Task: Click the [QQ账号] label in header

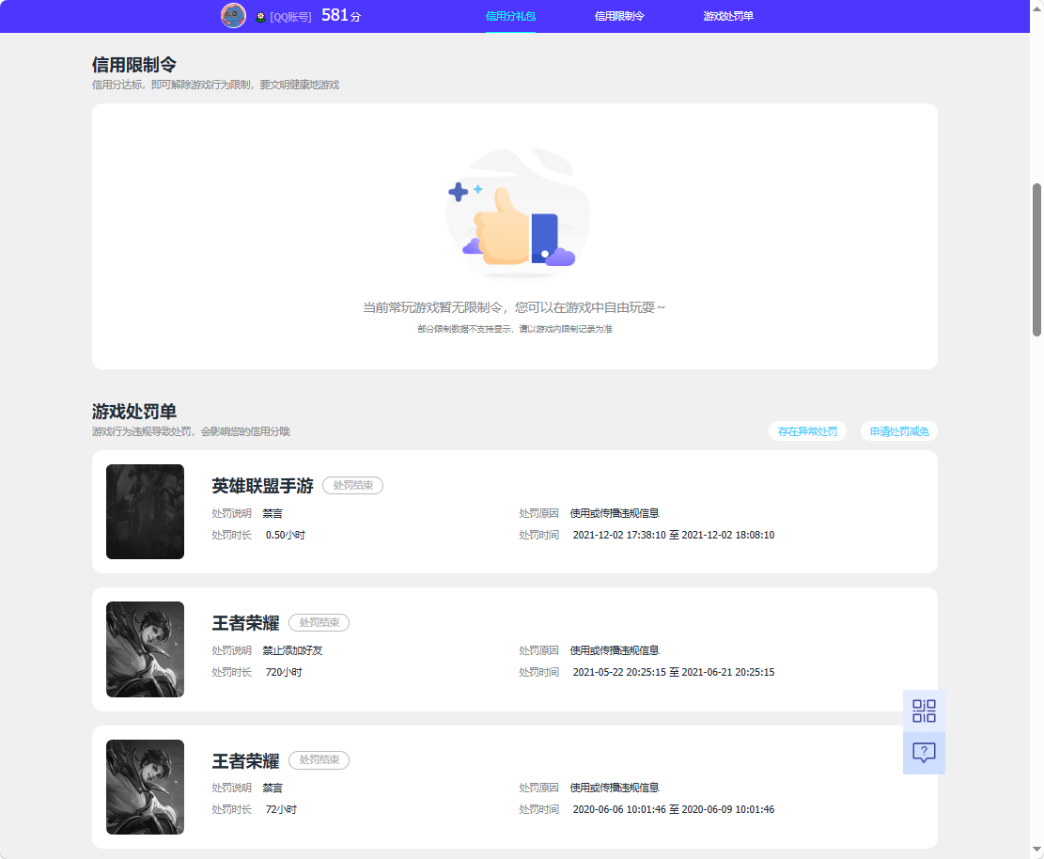Action: click(x=290, y=17)
